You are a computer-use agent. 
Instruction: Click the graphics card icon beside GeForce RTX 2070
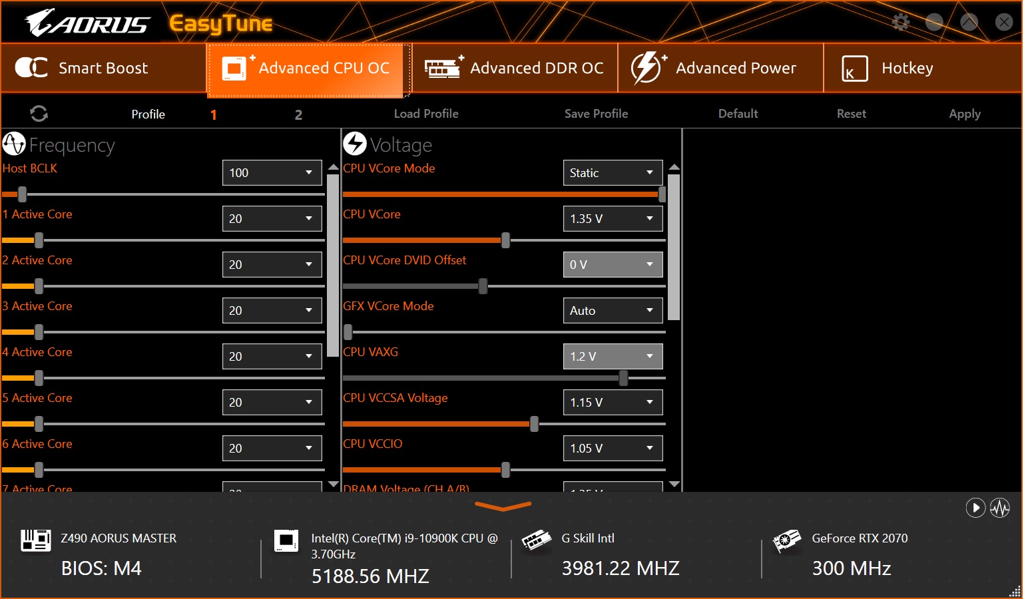pos(787,540)
